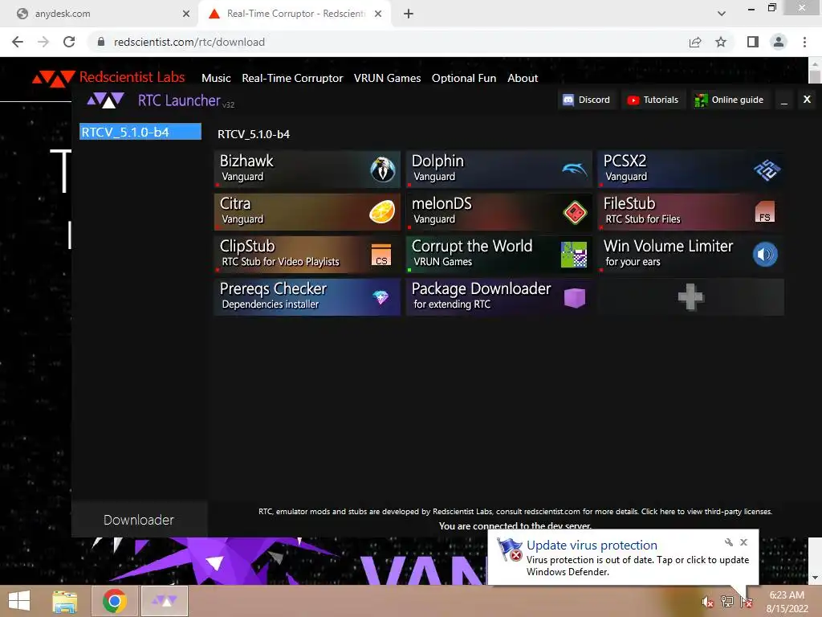822x617 pixels.
Task: Open Corrupt the World VRUN Games
Action: point(499,255)
